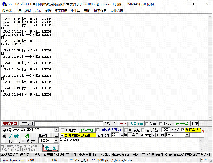Click the 清除窗口 clear window button
Image resolution: width=213 pixels, height=163 pixels.
point(10,124)
